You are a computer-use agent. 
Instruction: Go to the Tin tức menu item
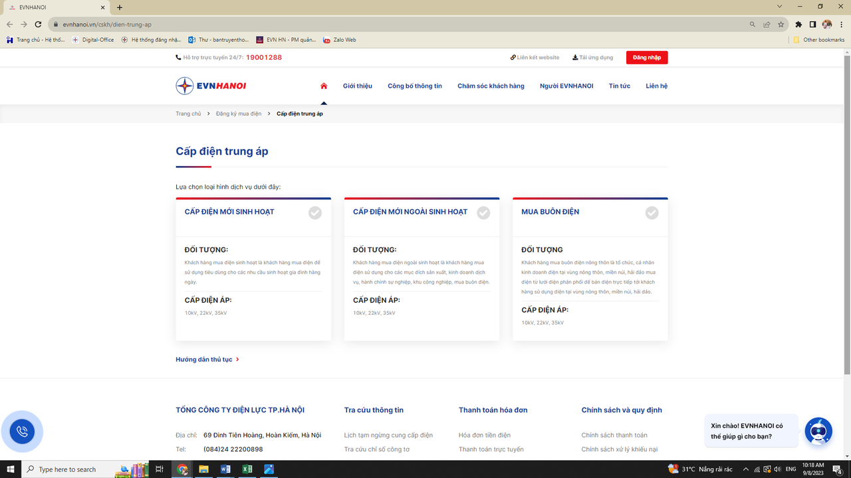coord(619,86)
